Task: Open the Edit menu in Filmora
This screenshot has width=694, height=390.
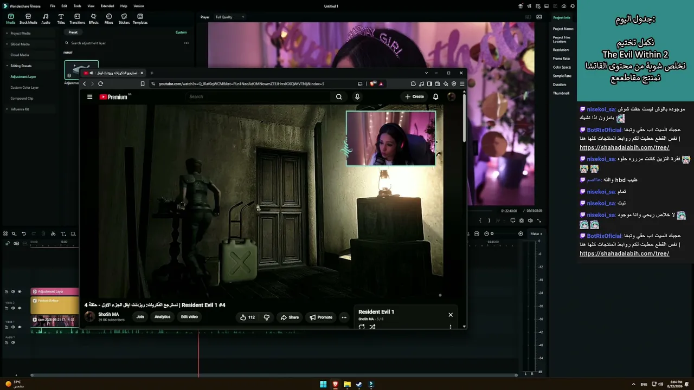Action: pos(64,6)
